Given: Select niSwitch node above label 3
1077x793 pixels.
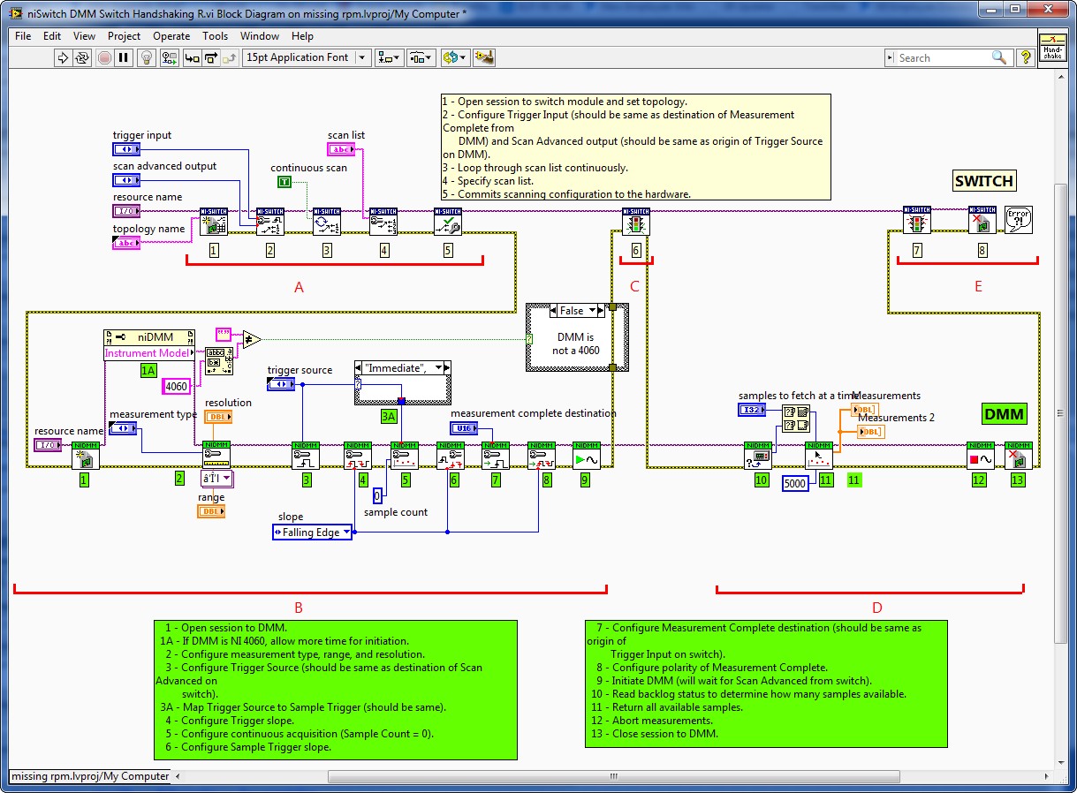Looking at the screenshot, I should point(326,222).
